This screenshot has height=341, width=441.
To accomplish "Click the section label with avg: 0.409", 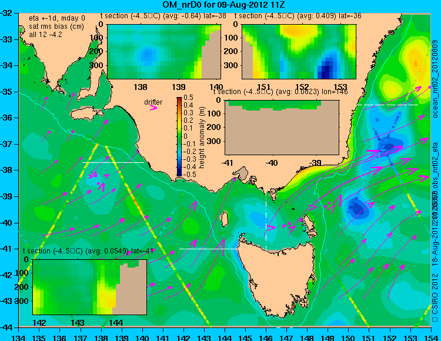I will (298, 16).
